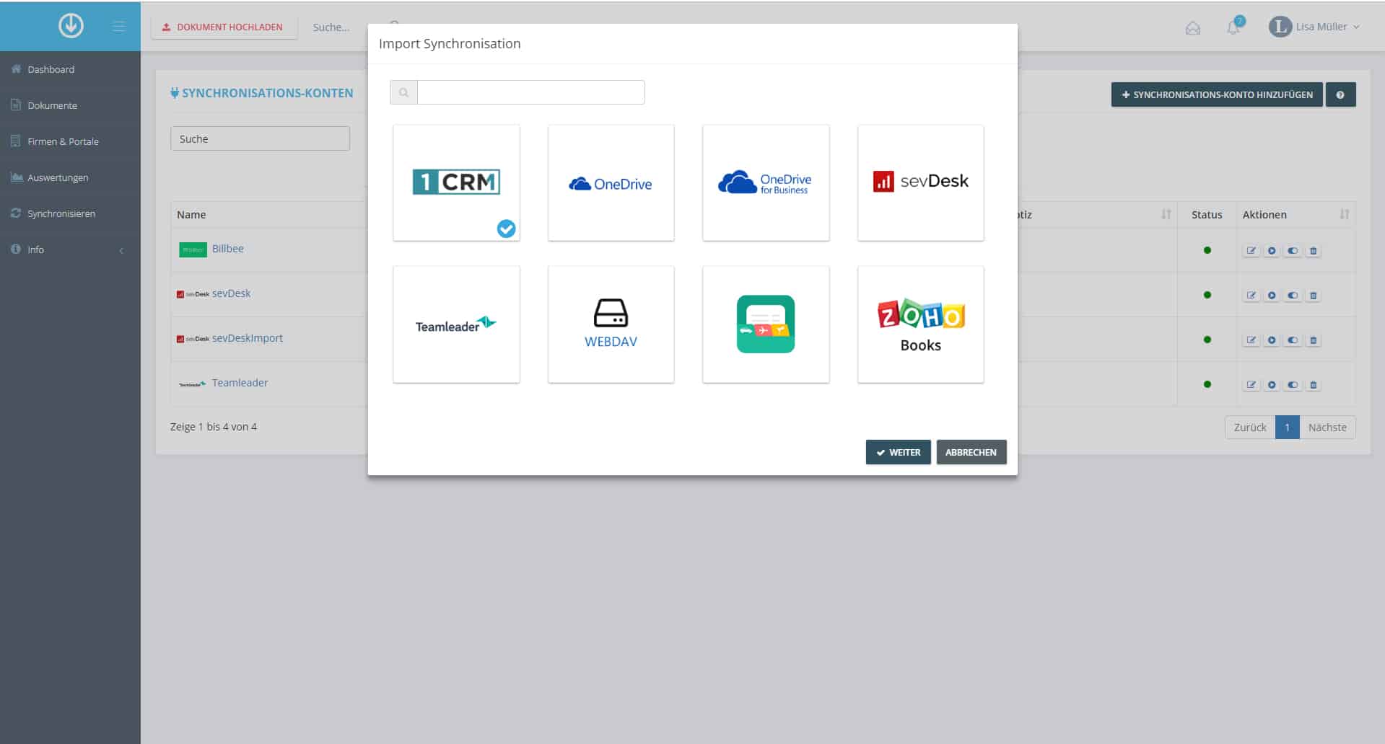Screen dimensions: 1385x744
Task: Open the inbox envelope icon
Action: point(1192,28)
